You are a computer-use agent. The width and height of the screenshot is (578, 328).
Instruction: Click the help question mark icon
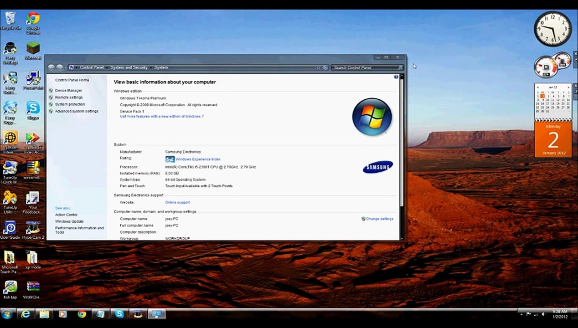tap(396, 77)
